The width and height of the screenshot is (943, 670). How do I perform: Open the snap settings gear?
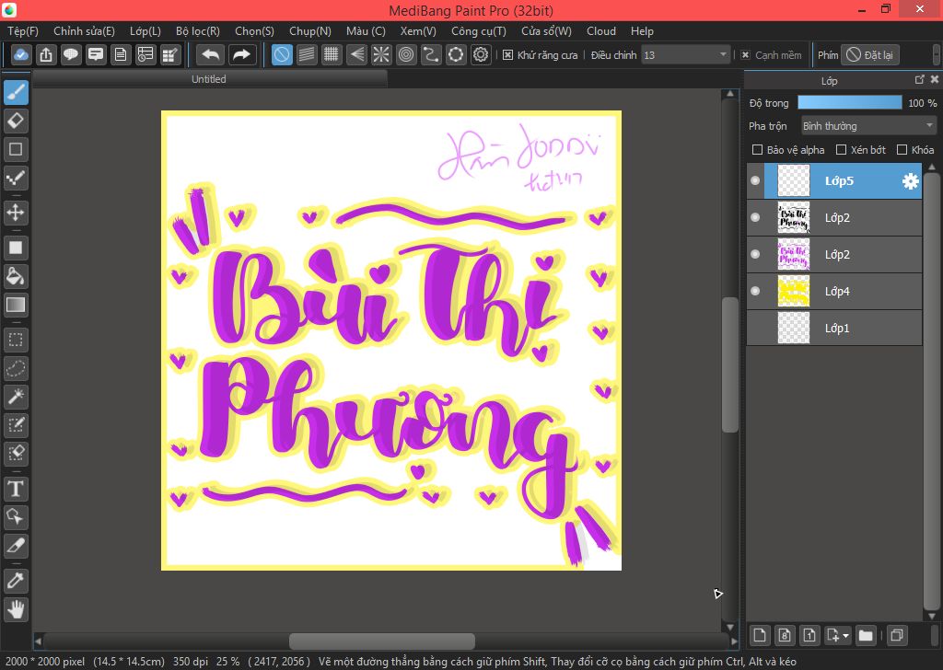pyautogui.click(x=481, y=54)
